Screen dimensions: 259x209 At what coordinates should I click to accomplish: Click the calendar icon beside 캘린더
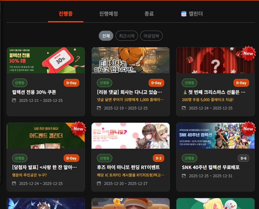[x=184, y=14]
